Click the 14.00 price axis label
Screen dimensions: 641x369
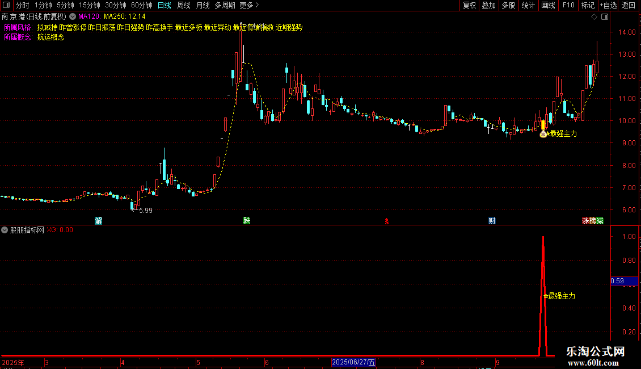(x=627, y=32)
